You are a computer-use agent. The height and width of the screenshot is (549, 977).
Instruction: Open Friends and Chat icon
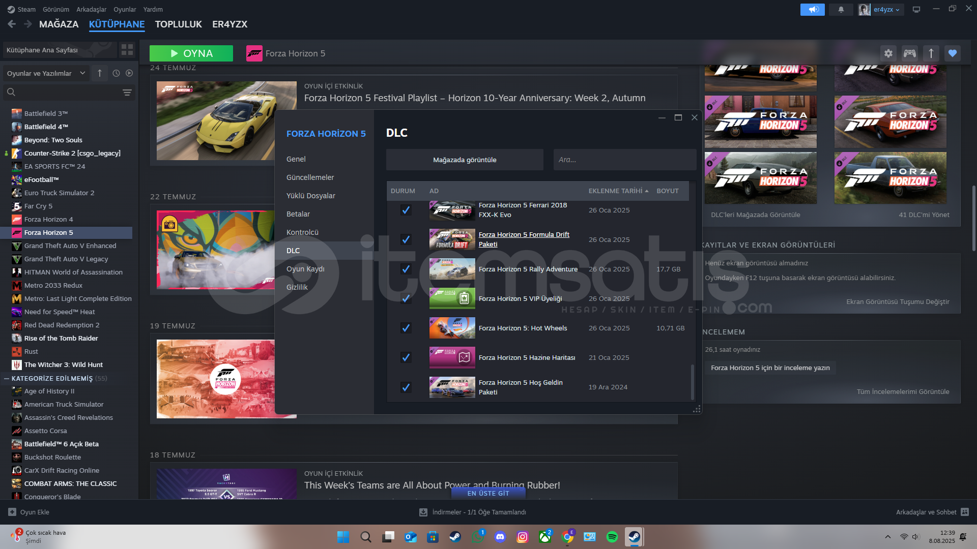pos(965,512)
